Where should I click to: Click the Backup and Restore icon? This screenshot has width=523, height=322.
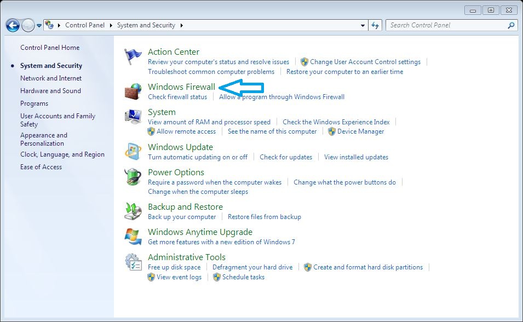coord(133,211)
